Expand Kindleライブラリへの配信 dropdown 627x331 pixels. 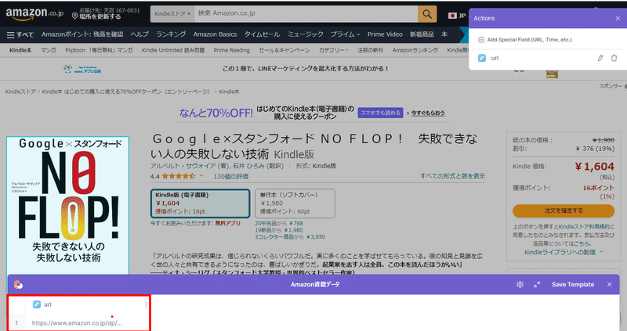564,252
